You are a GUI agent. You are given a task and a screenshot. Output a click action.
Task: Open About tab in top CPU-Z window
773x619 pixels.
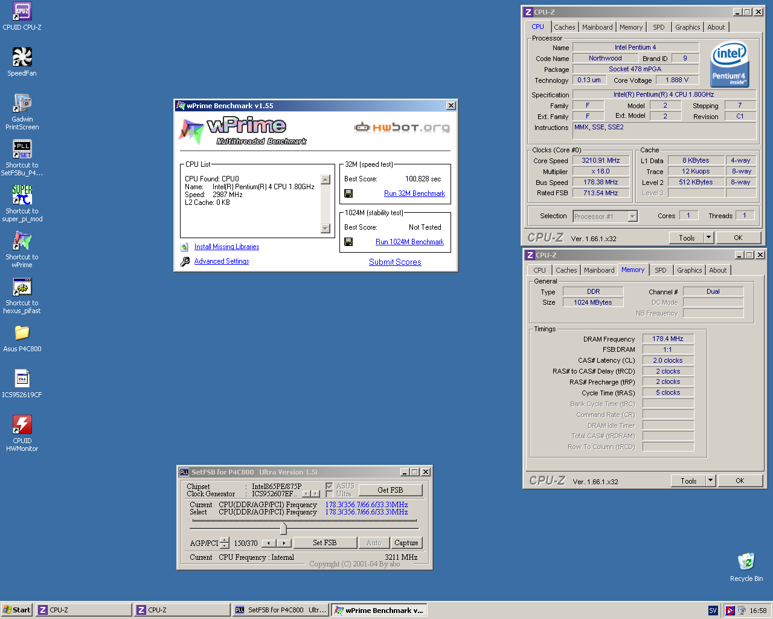coord(716,27)
